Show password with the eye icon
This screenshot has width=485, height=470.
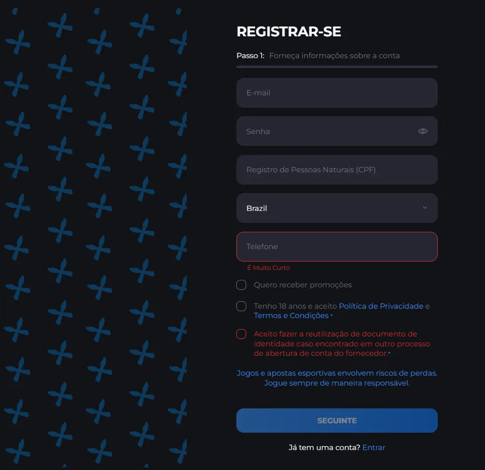(422, 131)
